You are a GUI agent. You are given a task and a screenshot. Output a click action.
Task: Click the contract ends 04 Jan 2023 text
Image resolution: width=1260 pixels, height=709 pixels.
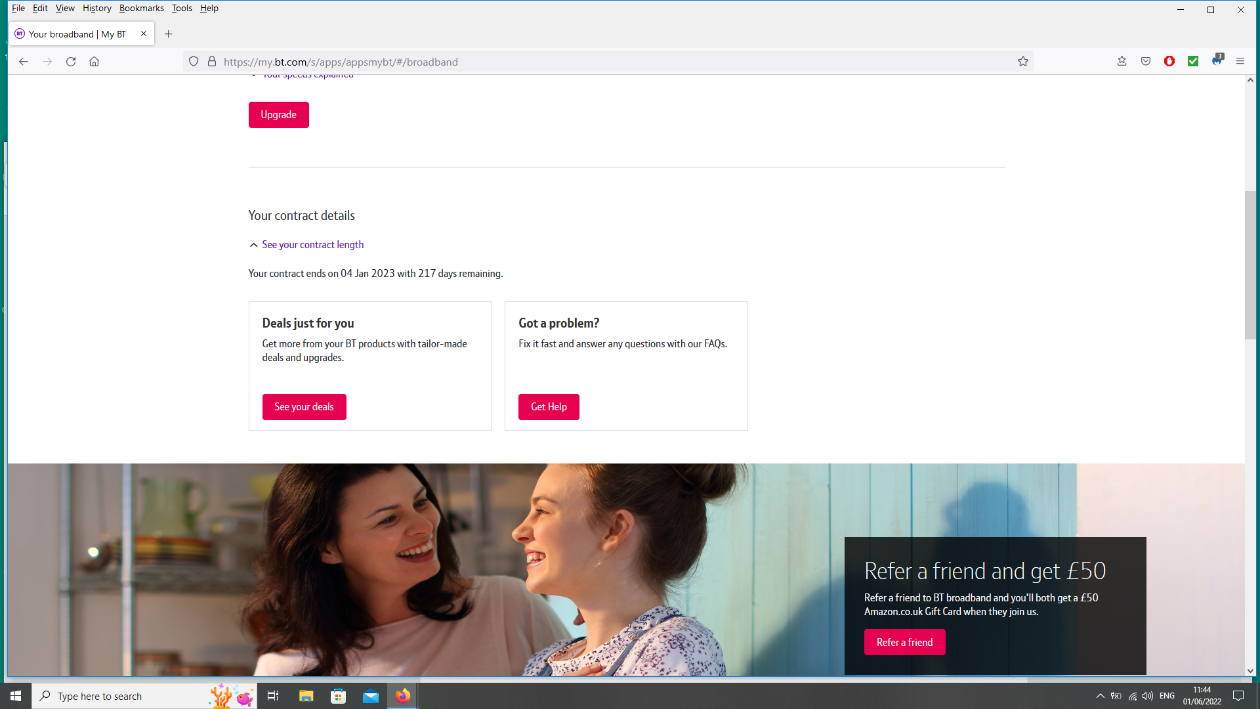(x=376, y=274)
